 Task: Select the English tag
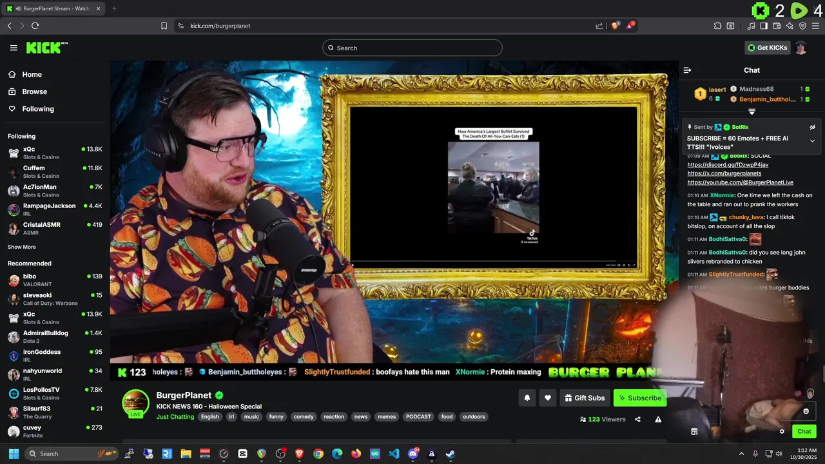click(x=209, y=417)
